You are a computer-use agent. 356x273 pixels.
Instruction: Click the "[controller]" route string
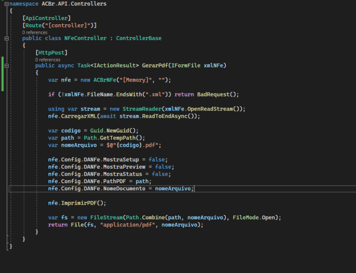pyautogui.click(x=69, y=26)
